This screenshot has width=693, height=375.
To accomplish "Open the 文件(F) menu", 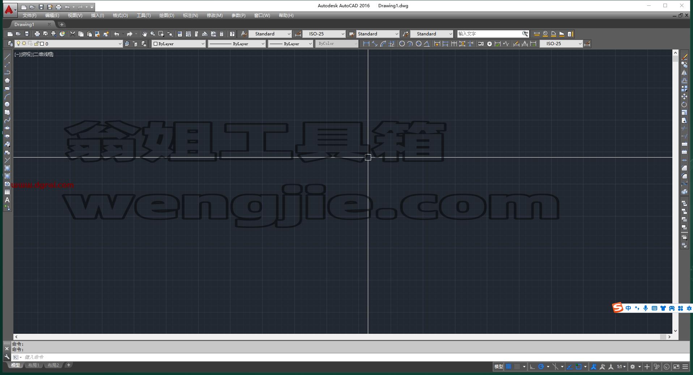I will pyautogui.click(x=29, y=16).
